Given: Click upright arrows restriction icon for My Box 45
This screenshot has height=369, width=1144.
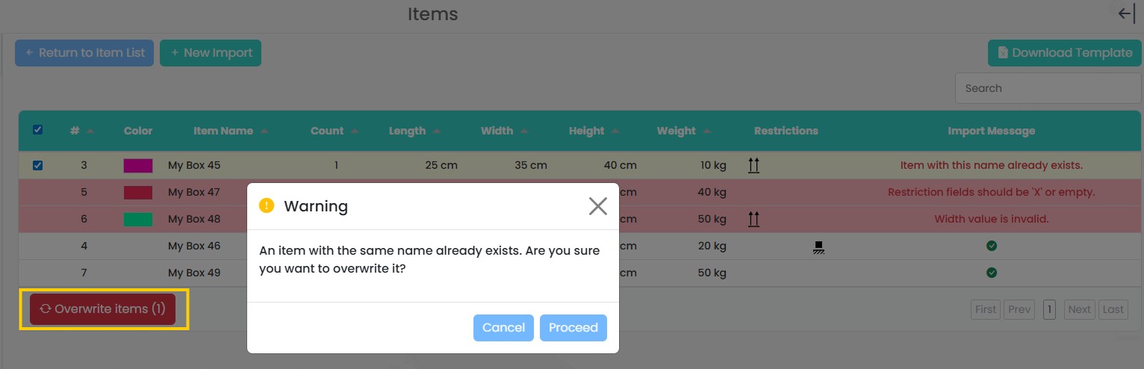Looking at the screenshot, I should (753, 166).
